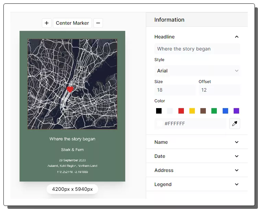The height and width of the screenshot is (209, 258).
Task: Select the purple color swatch
Action: point(236,111)
